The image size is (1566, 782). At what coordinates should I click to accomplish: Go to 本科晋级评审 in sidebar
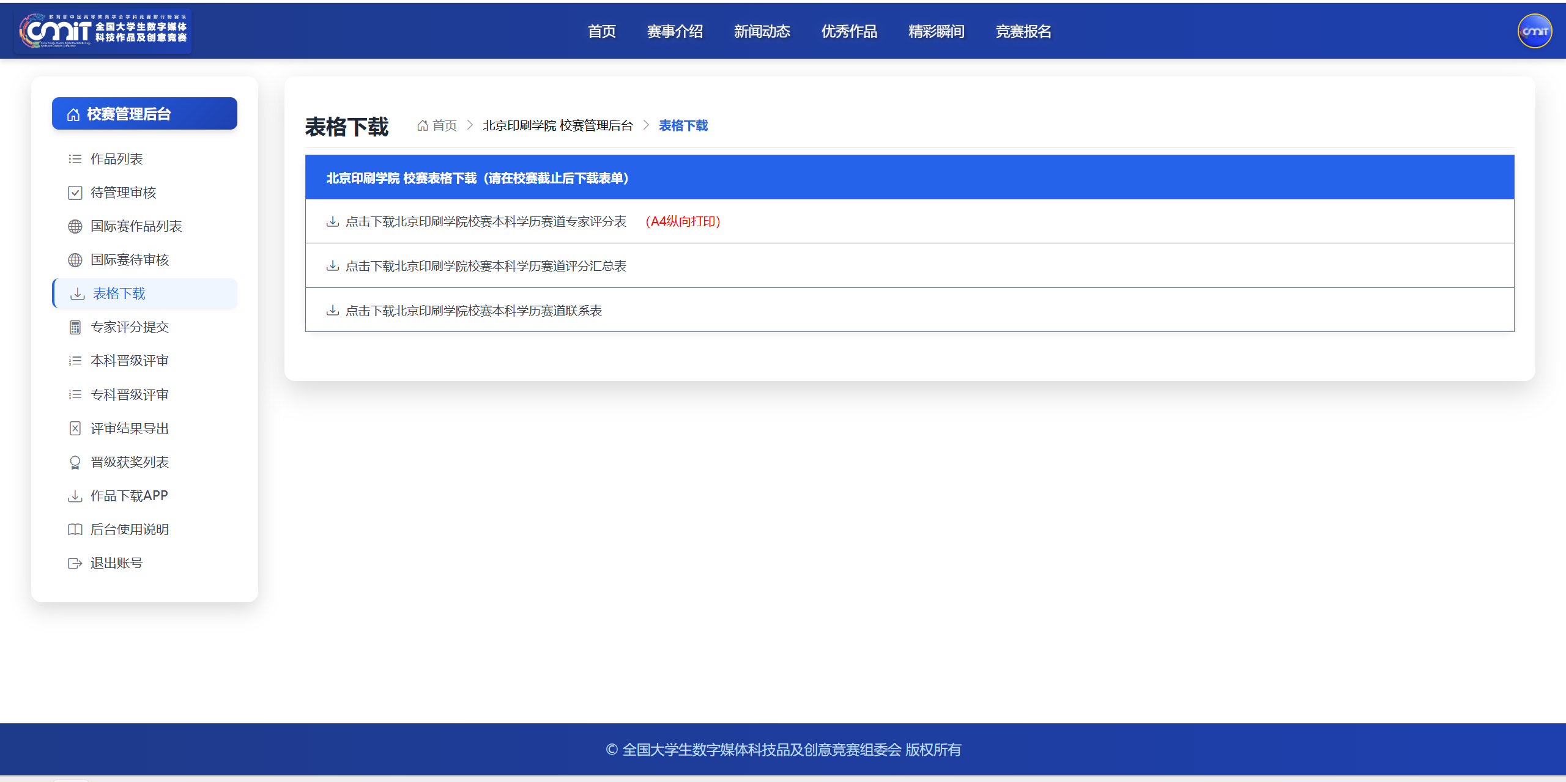coord(144,361)
